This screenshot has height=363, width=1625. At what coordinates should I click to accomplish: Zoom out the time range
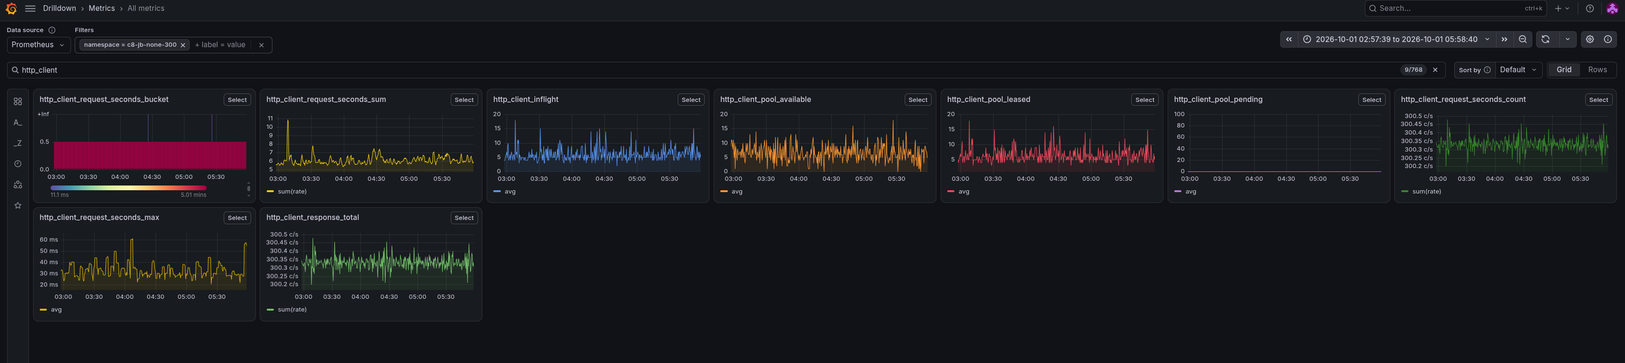click(1523, 39)
